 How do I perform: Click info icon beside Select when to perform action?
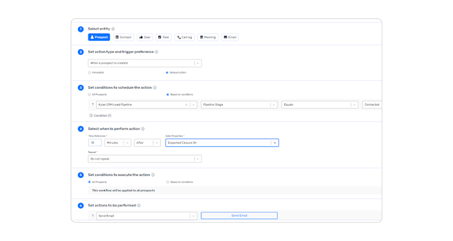tap(143, 129)
